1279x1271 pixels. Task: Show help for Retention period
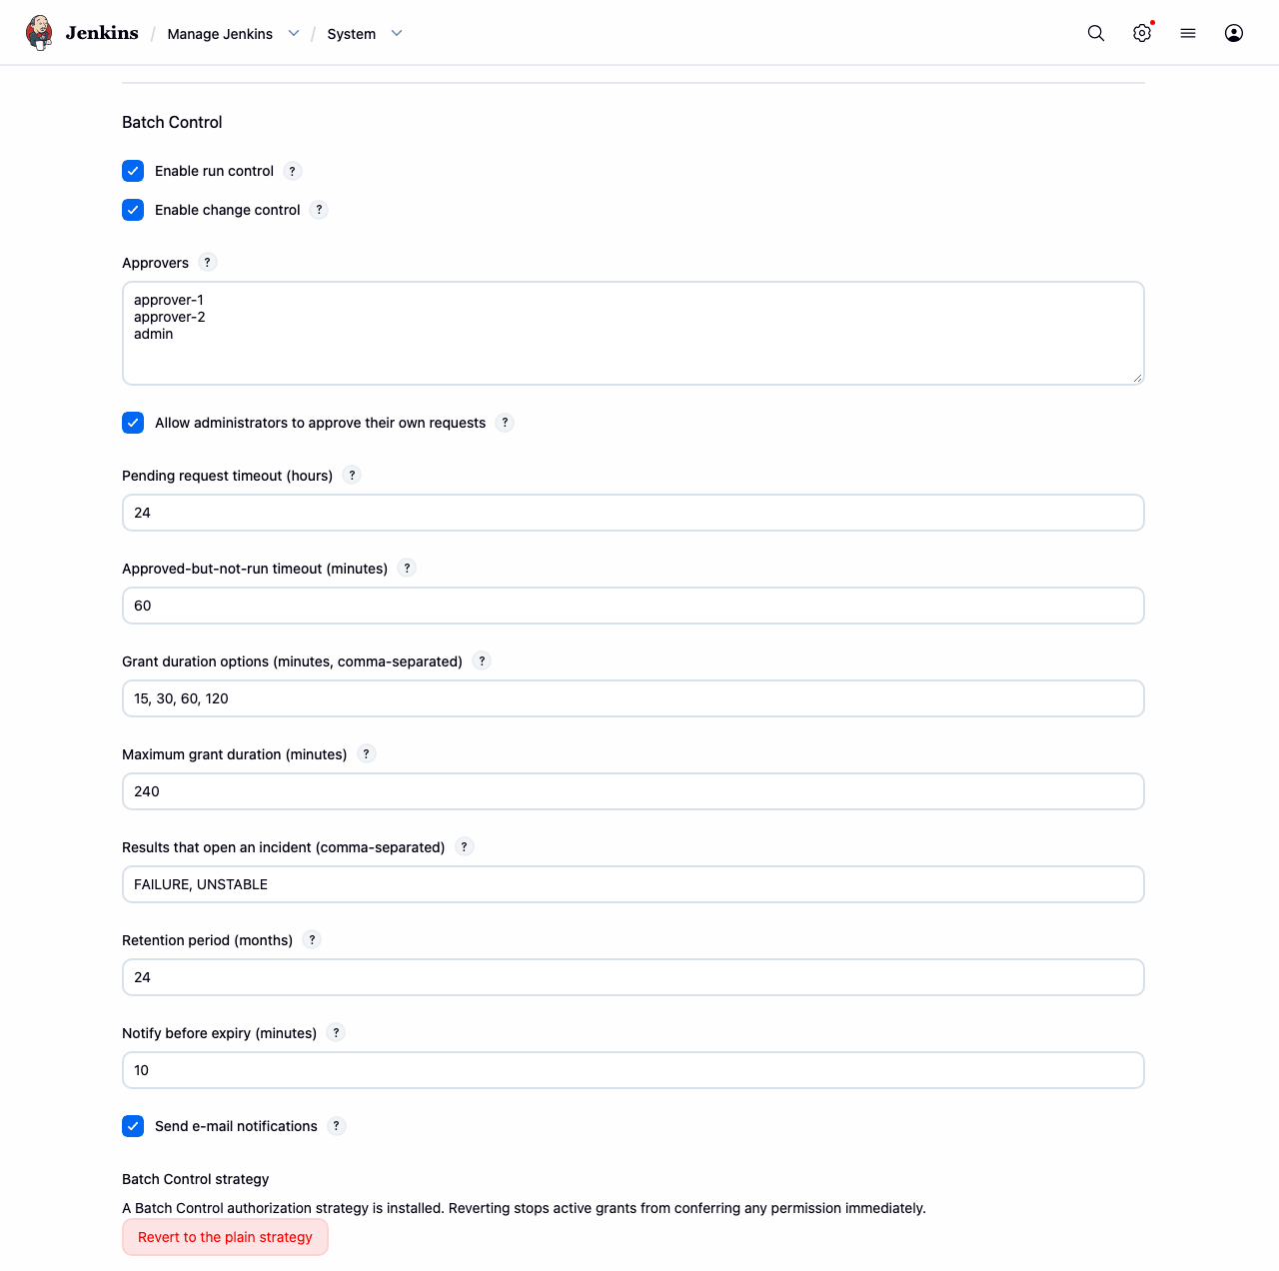point(312,940)
